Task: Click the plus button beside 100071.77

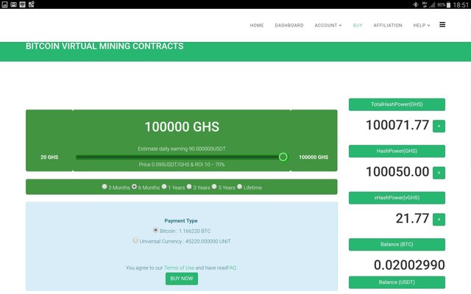Action: (x=439, y=126)
